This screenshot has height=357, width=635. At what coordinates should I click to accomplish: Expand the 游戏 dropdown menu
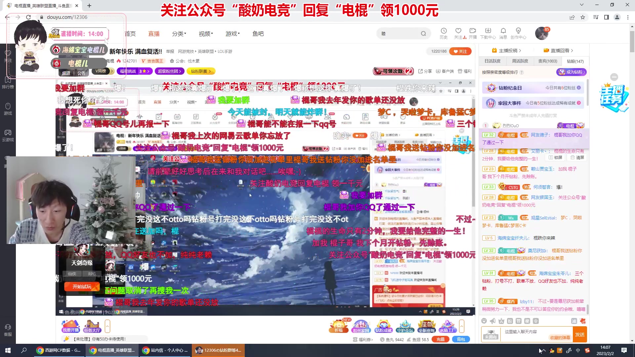pyautogui.click(x=233, y=34)
